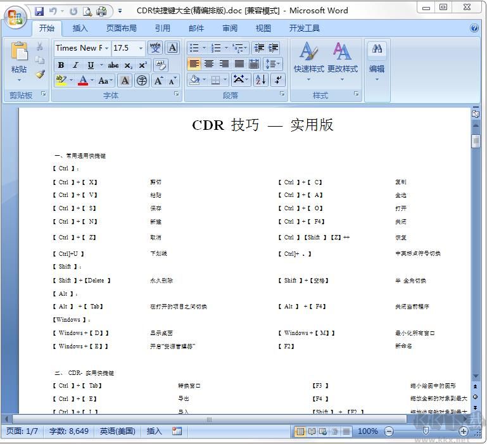Toggle character shading

point(125,80)
